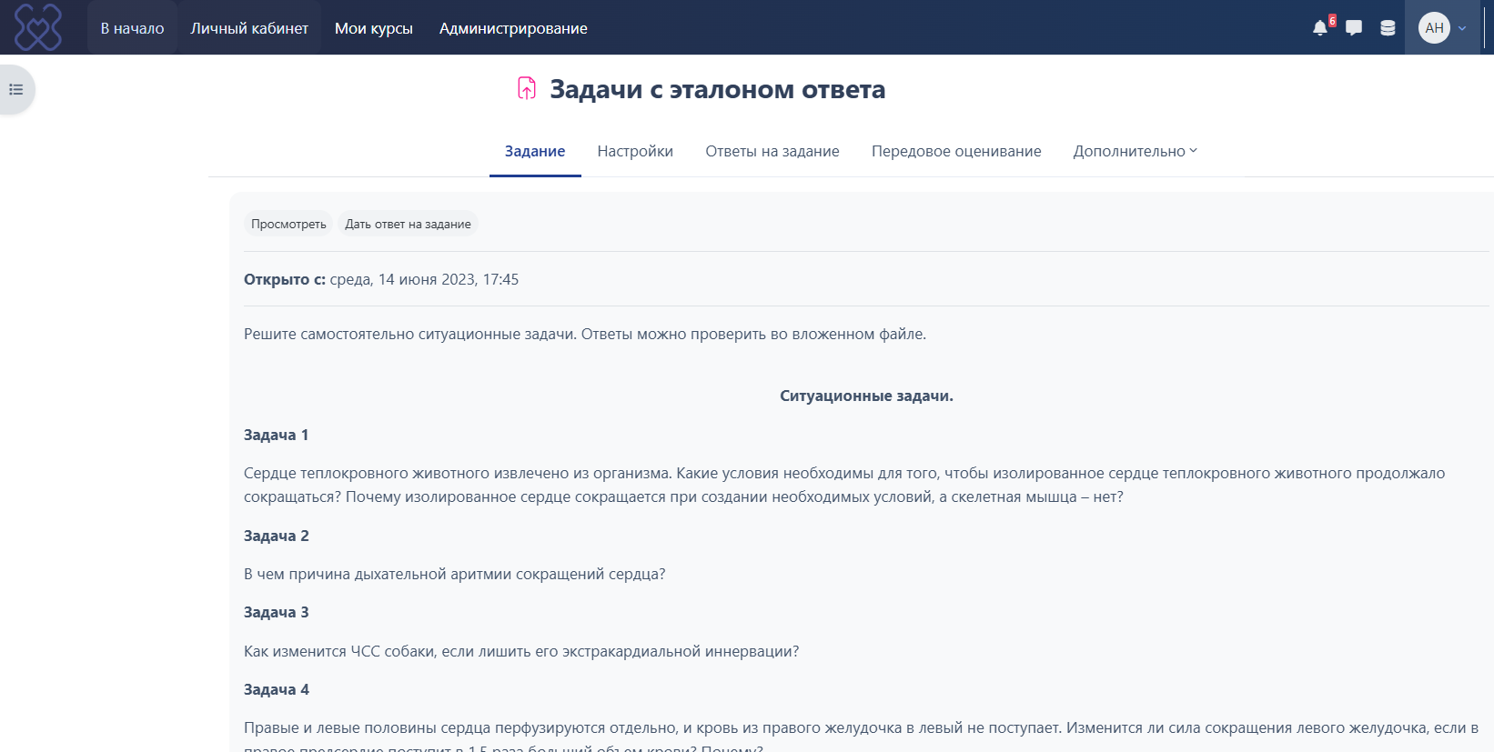This screenshot has height=752, width=1494.
Task: Open the course index drawer icon
Action: pos(16,89)
